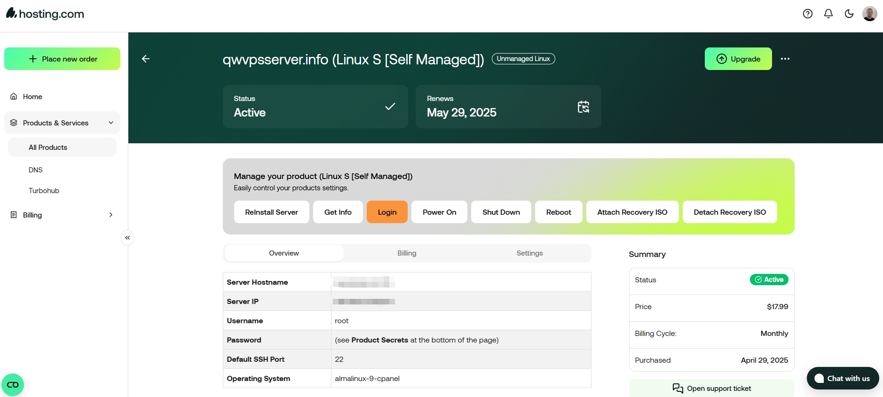Click the 'almalinux-9-cpanel' value
The image size is (883, 397).
coord(367,378)
